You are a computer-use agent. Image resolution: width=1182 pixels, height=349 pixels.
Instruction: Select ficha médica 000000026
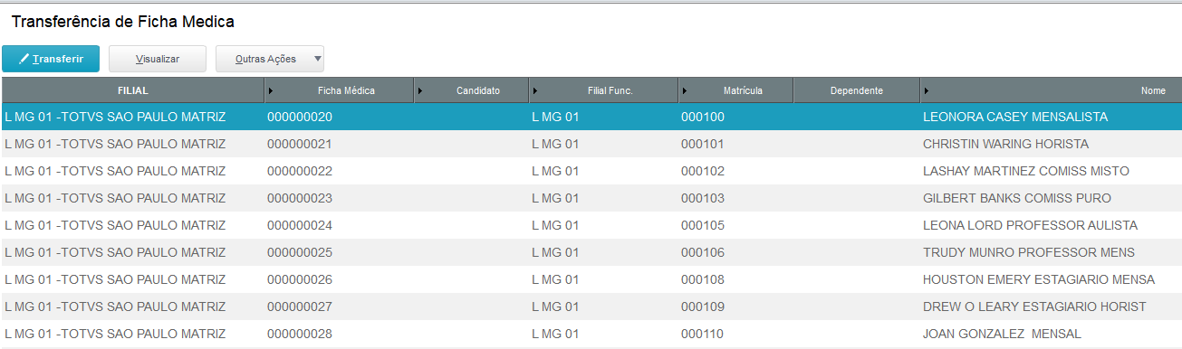coord(300,279)
